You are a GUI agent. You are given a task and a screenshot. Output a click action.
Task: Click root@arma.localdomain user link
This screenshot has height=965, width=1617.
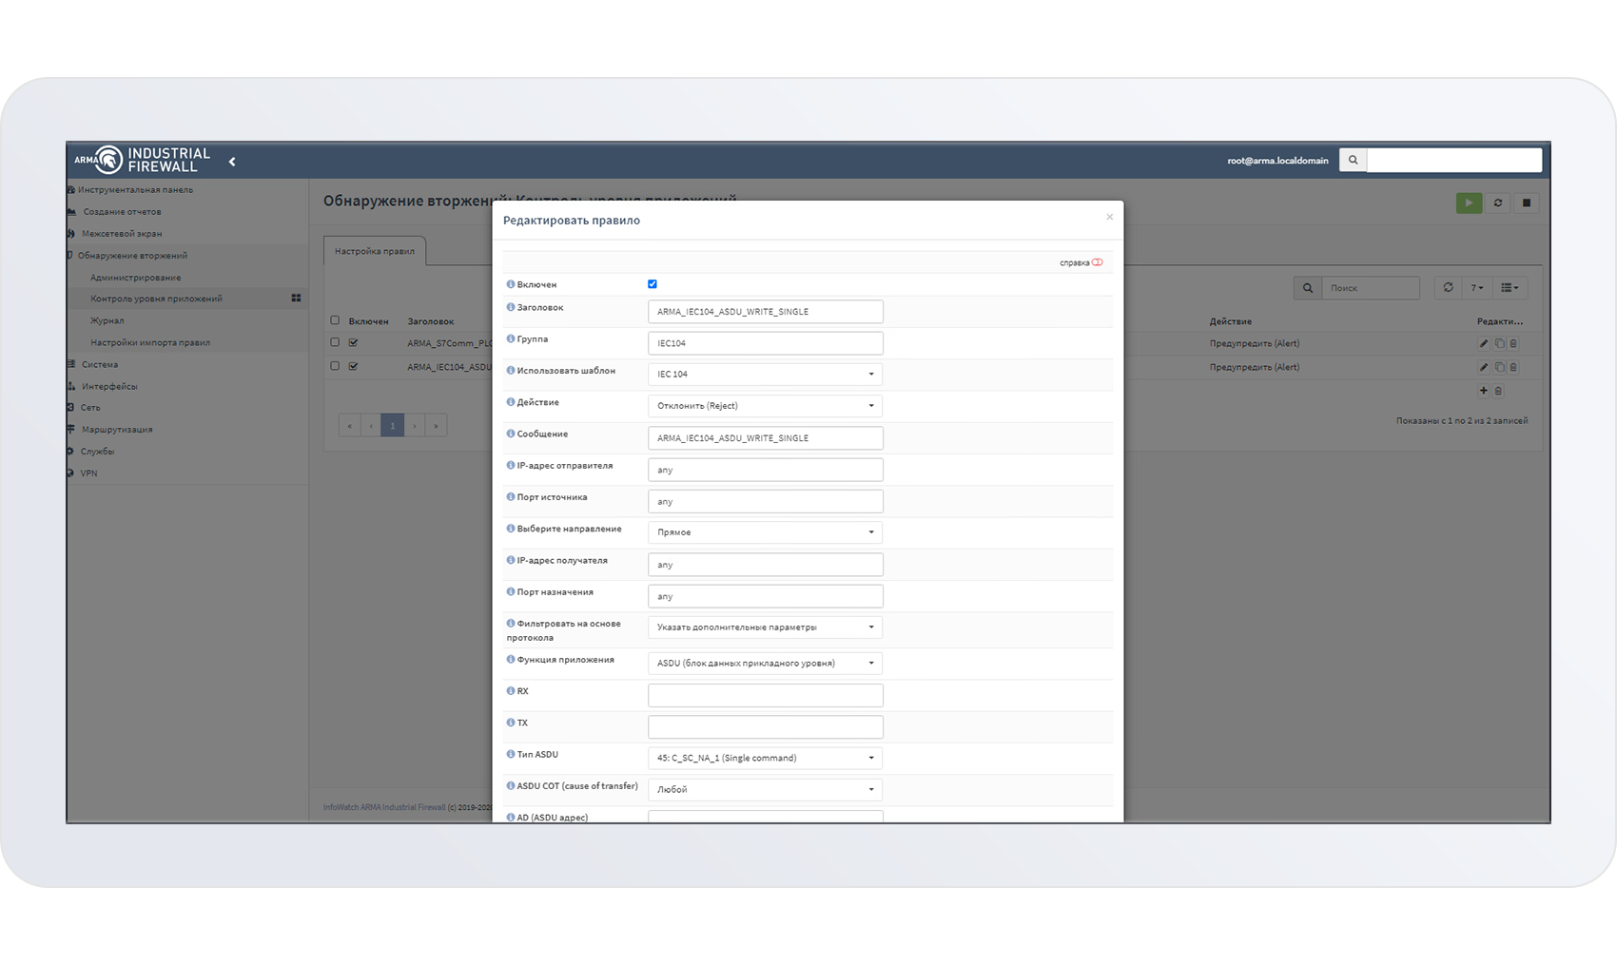(x=1277, y=161)
